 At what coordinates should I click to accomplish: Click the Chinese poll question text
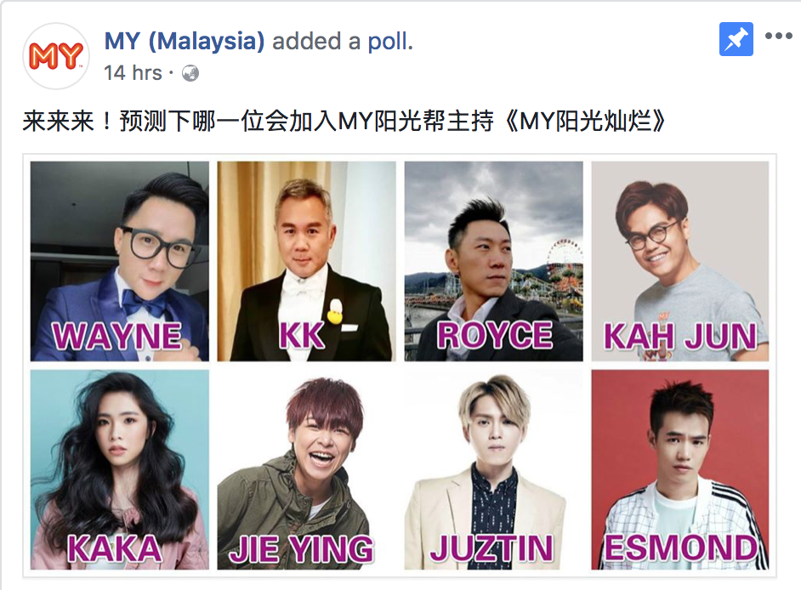344,121
